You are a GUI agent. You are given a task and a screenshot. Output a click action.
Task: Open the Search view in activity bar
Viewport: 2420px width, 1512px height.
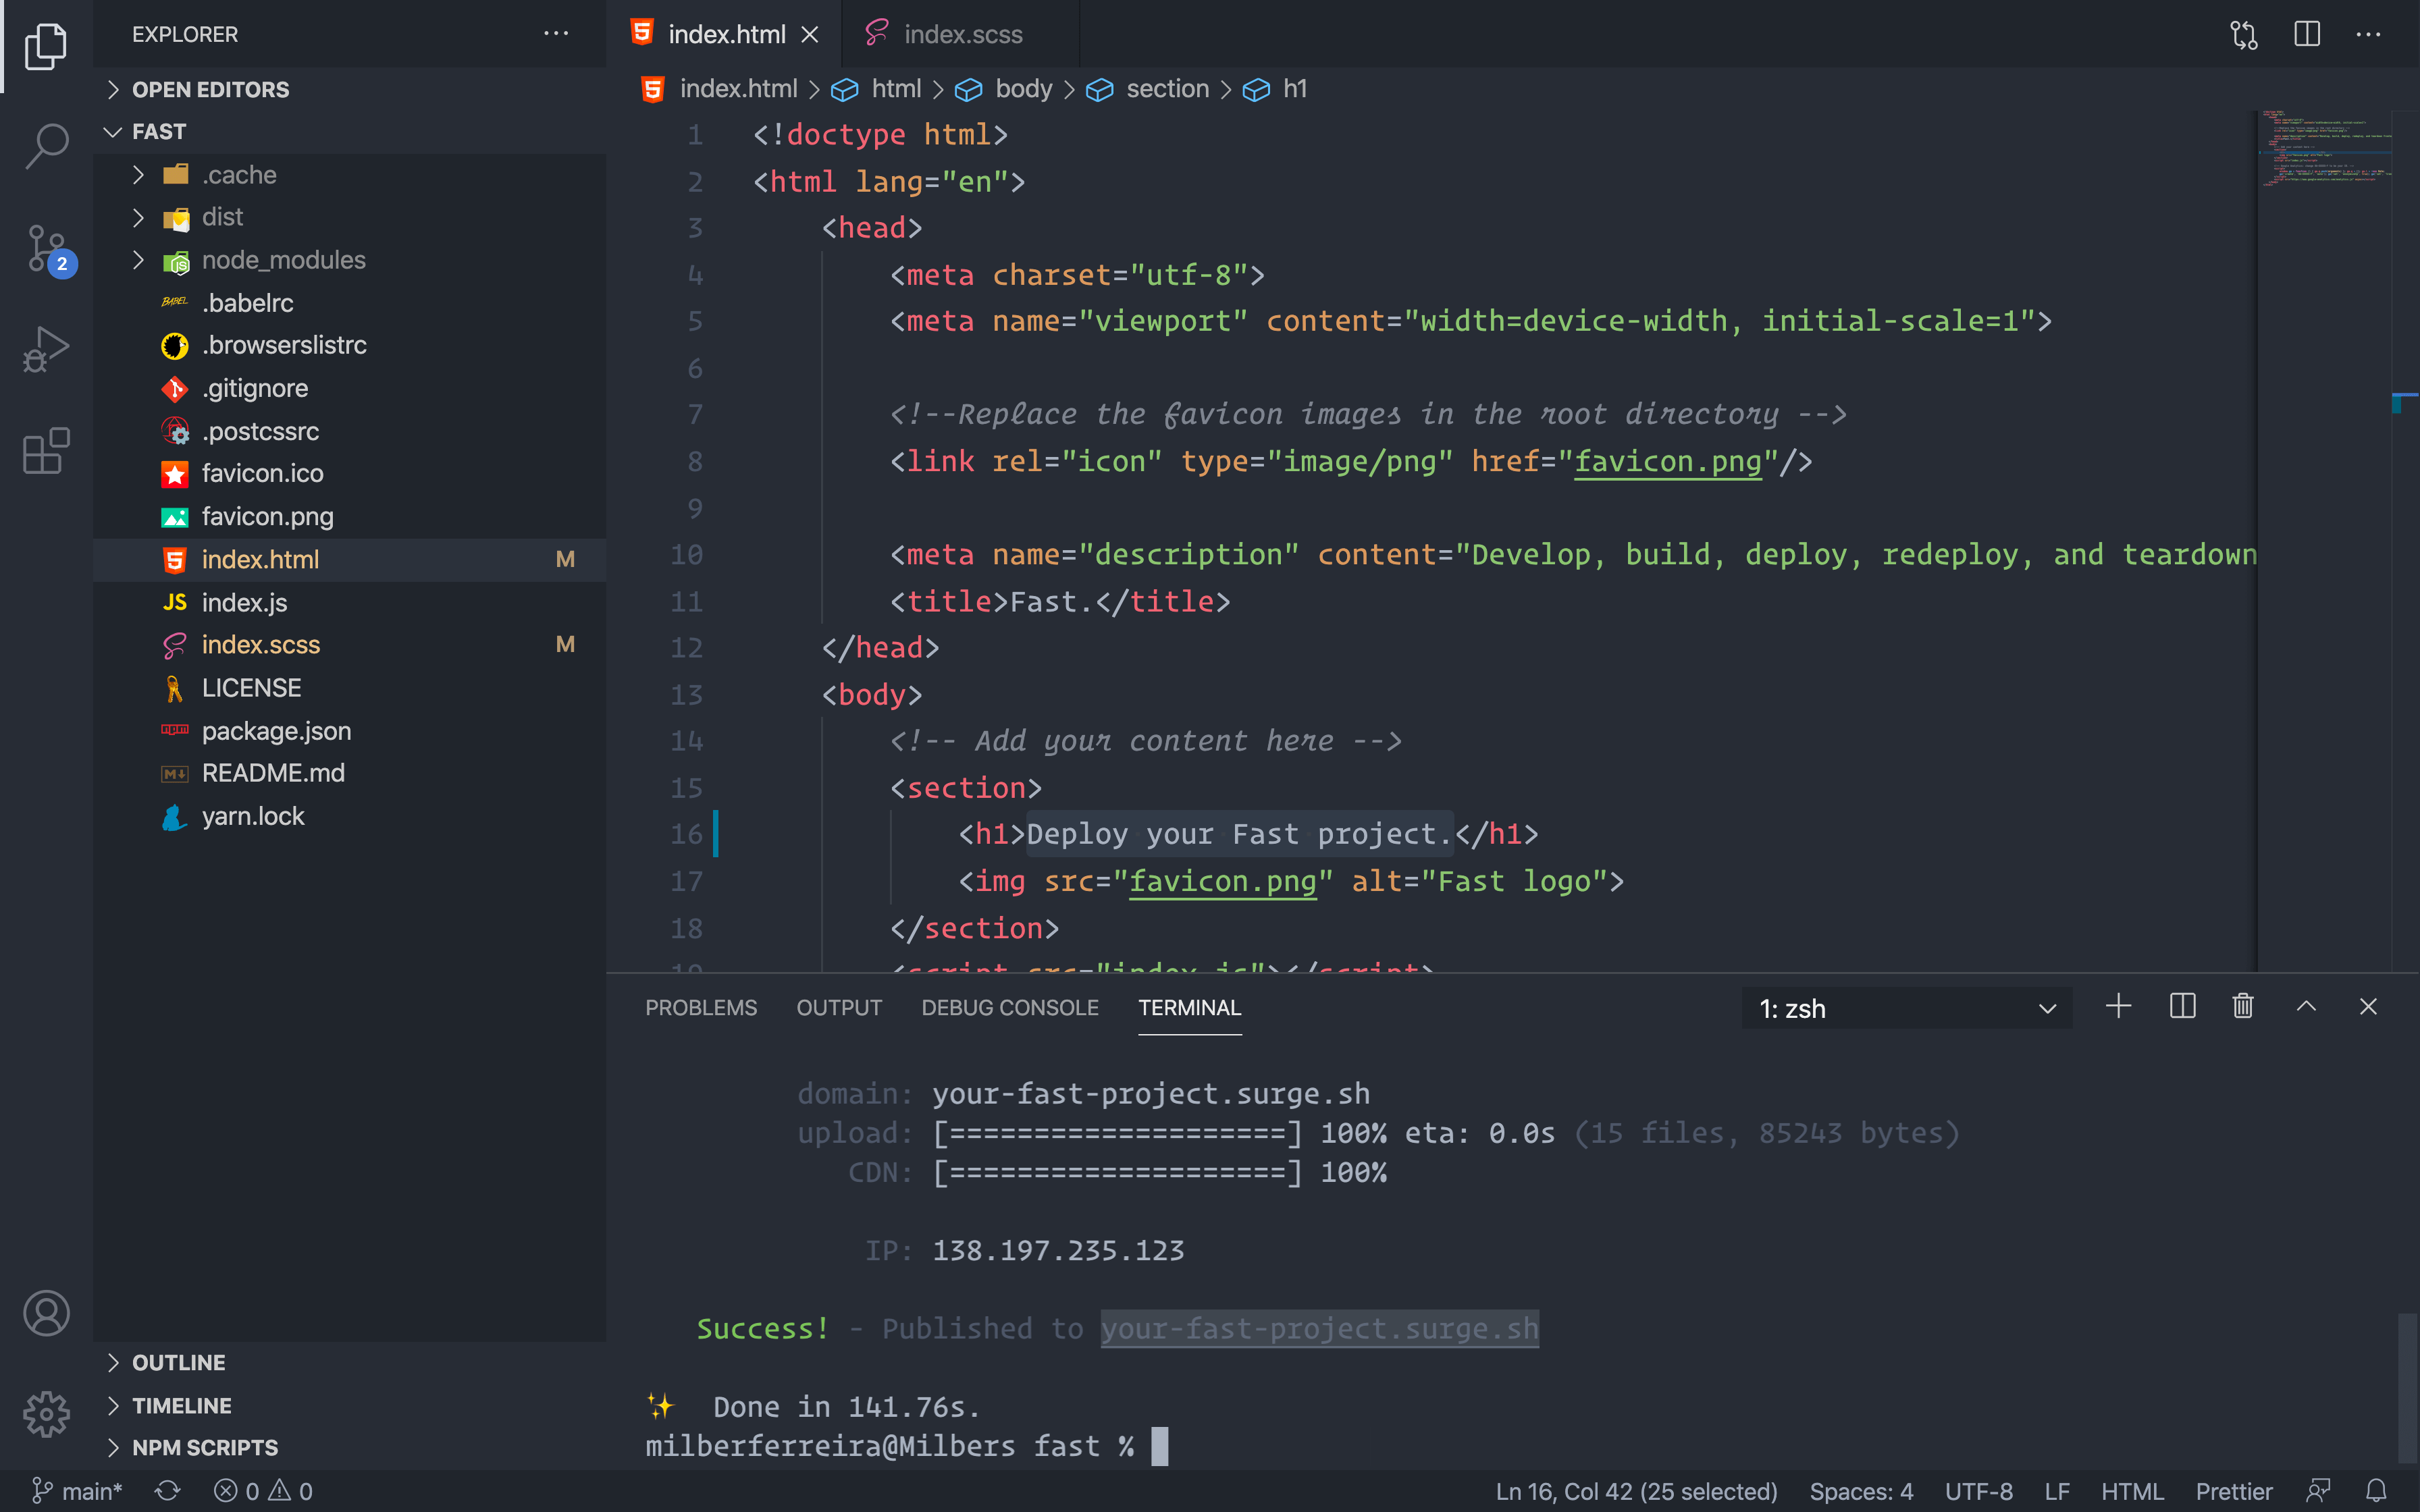(x=46, y=146)
